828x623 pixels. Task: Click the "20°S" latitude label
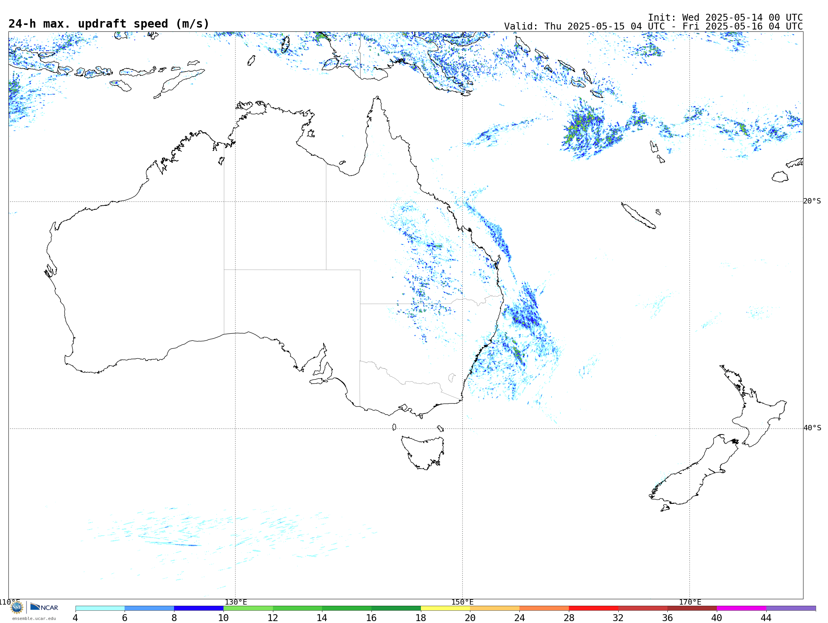tap(812, 201)
